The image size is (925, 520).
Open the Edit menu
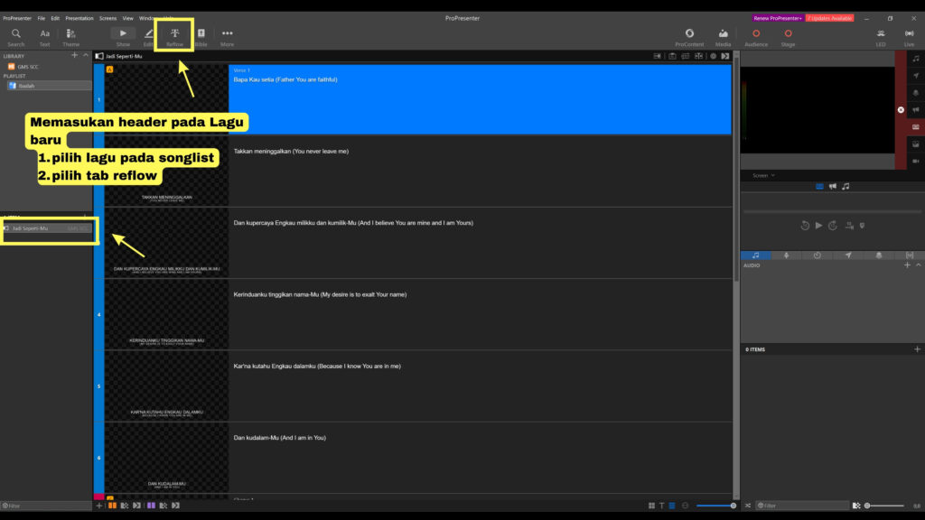tap(55, 18)
